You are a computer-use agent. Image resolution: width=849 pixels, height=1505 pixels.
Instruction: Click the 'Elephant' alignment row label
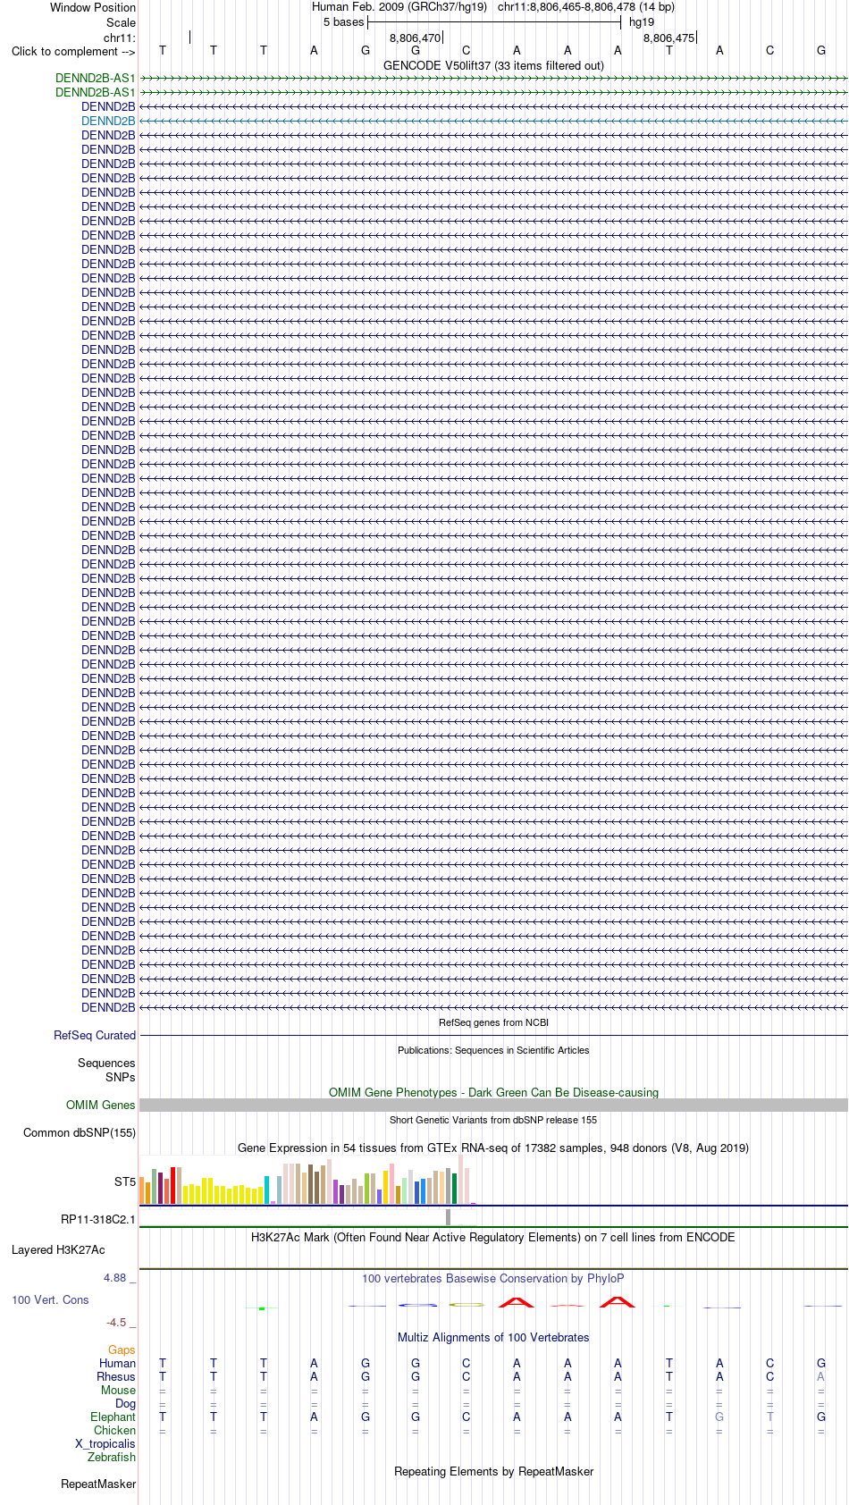coord(113,1417)
